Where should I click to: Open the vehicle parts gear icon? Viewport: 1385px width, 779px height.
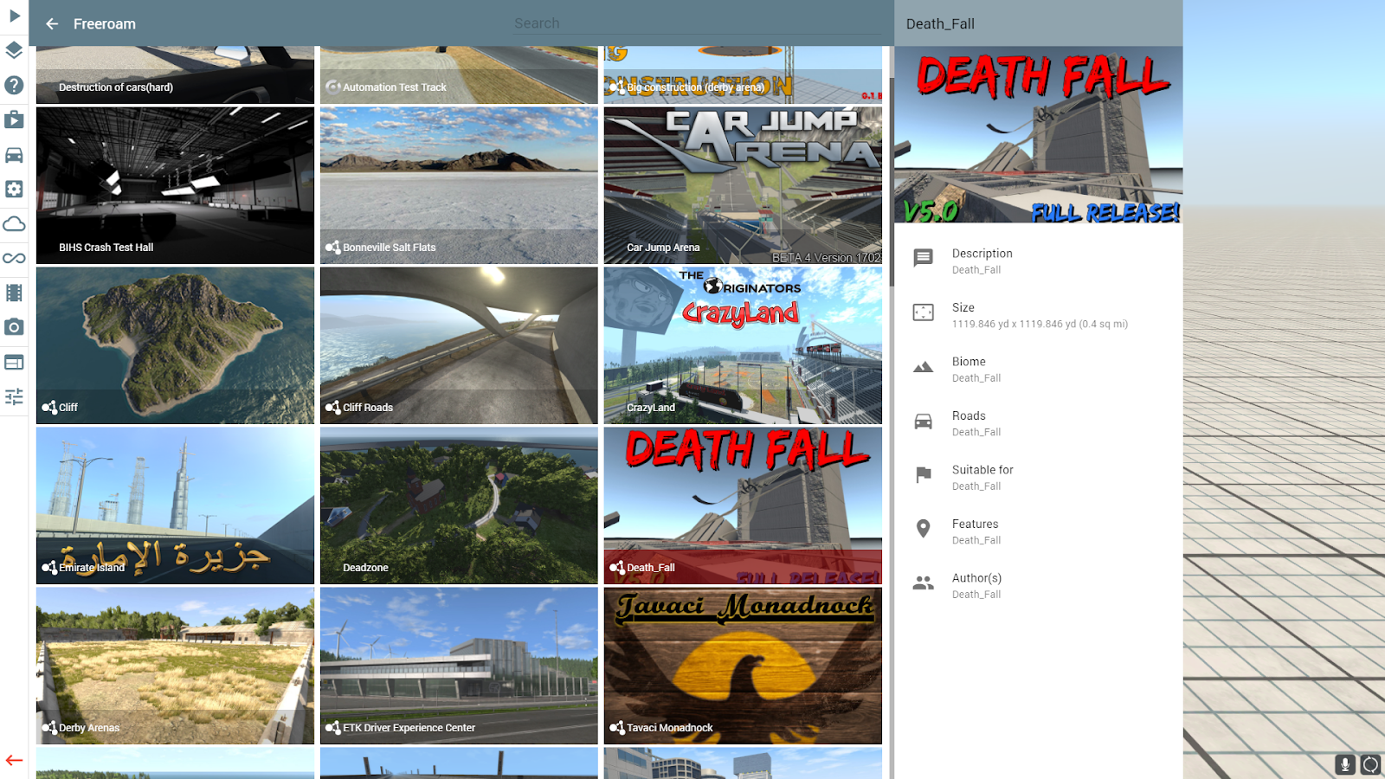[13, 189]
